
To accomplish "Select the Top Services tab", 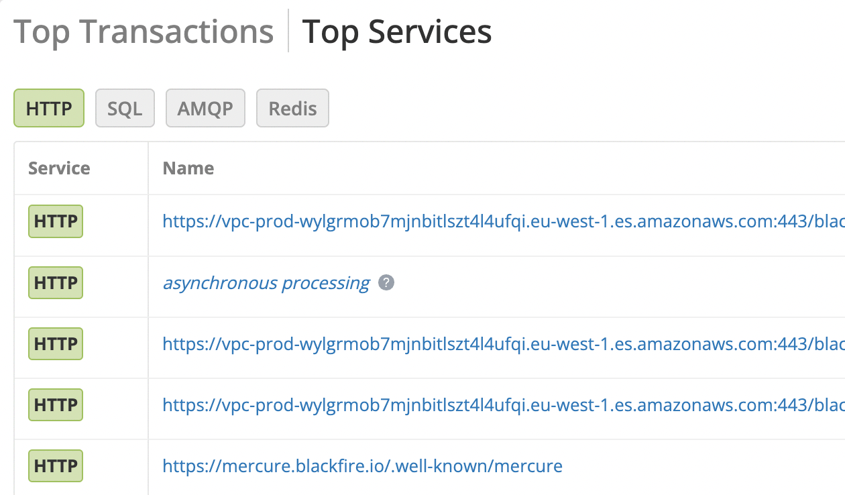I will point(397,31).
